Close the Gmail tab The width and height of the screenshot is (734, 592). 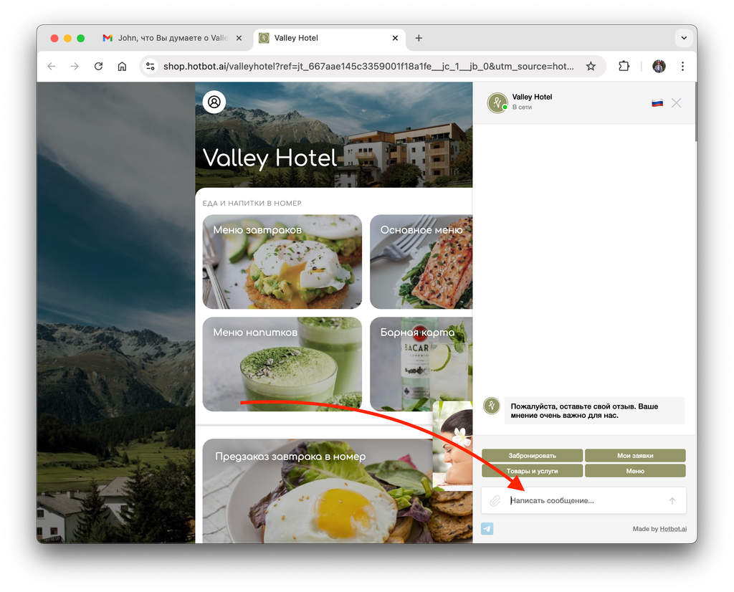coord(239,38)
